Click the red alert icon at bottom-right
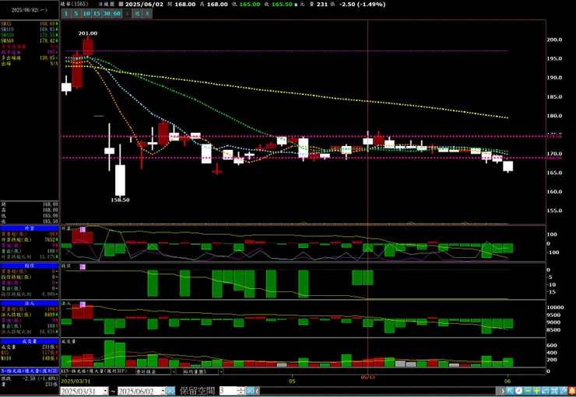This screenshot has width=576, height=397. [572, 391]
